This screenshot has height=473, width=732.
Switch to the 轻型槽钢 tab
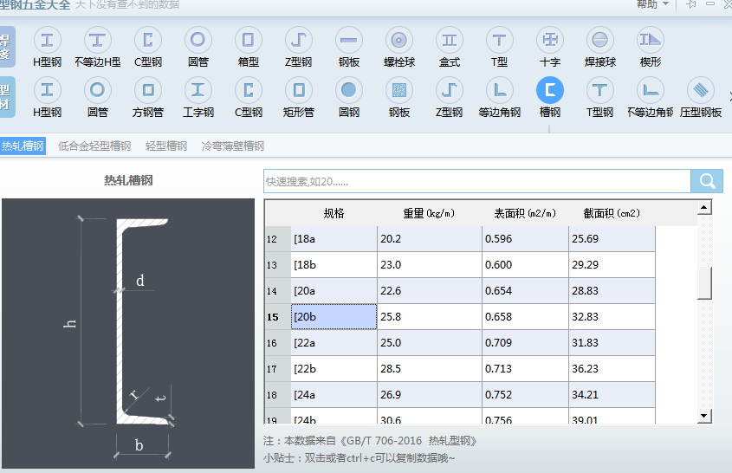[166, 146]
